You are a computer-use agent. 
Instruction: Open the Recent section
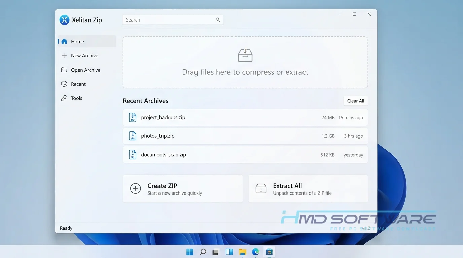coord(87,84)
